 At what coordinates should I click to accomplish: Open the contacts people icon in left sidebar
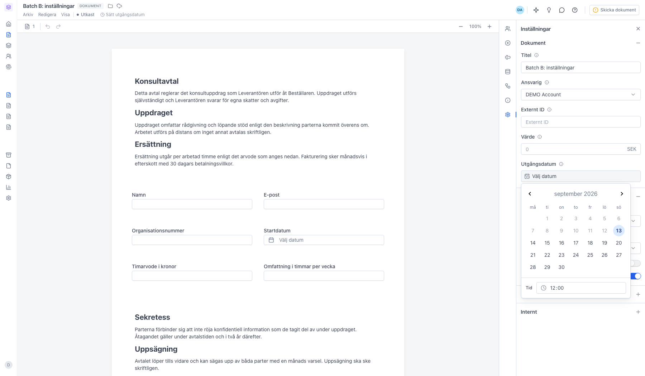tap(9, 56)
